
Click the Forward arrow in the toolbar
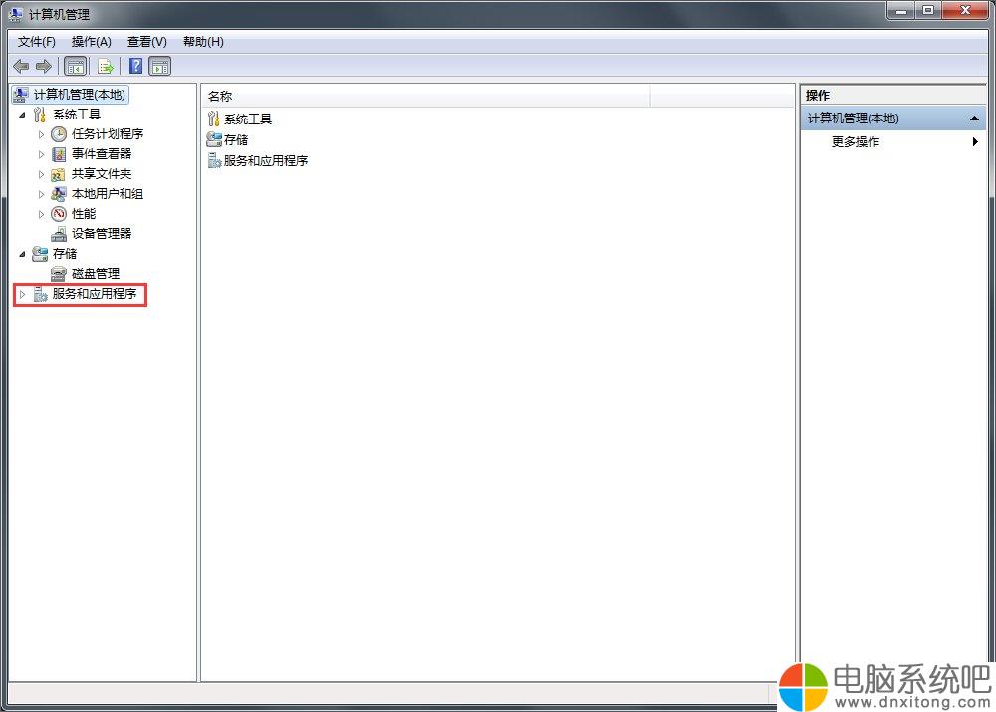tap(43, 67)
